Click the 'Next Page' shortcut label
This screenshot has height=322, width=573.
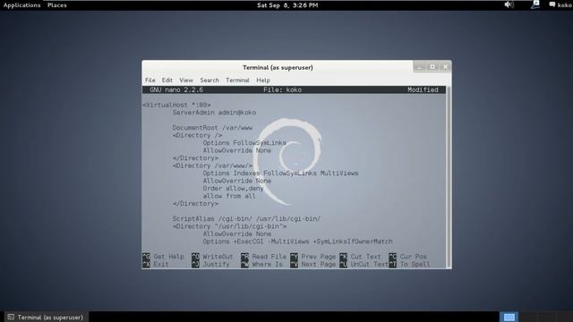click(x=319, y=265)
